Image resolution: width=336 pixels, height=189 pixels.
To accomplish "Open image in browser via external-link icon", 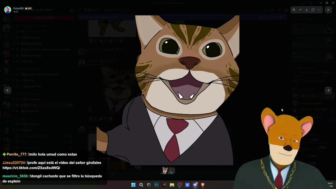I will [x=313, y=10].
